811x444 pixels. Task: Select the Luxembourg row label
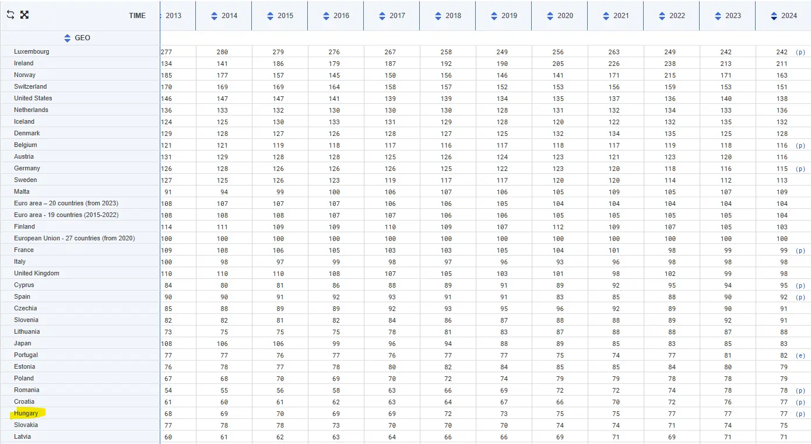[31, 51]
